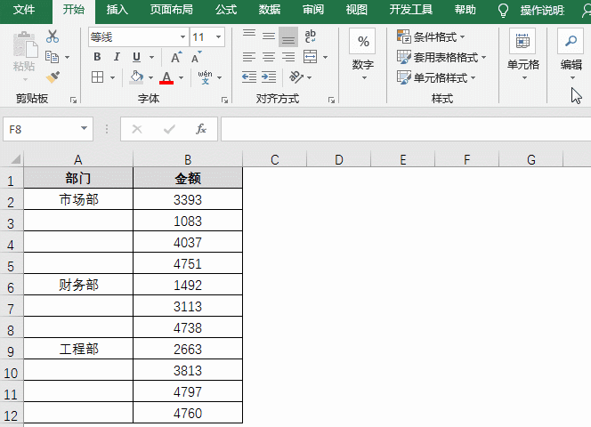
Task: Click into the formula bar
Action: tap(406, 129)
